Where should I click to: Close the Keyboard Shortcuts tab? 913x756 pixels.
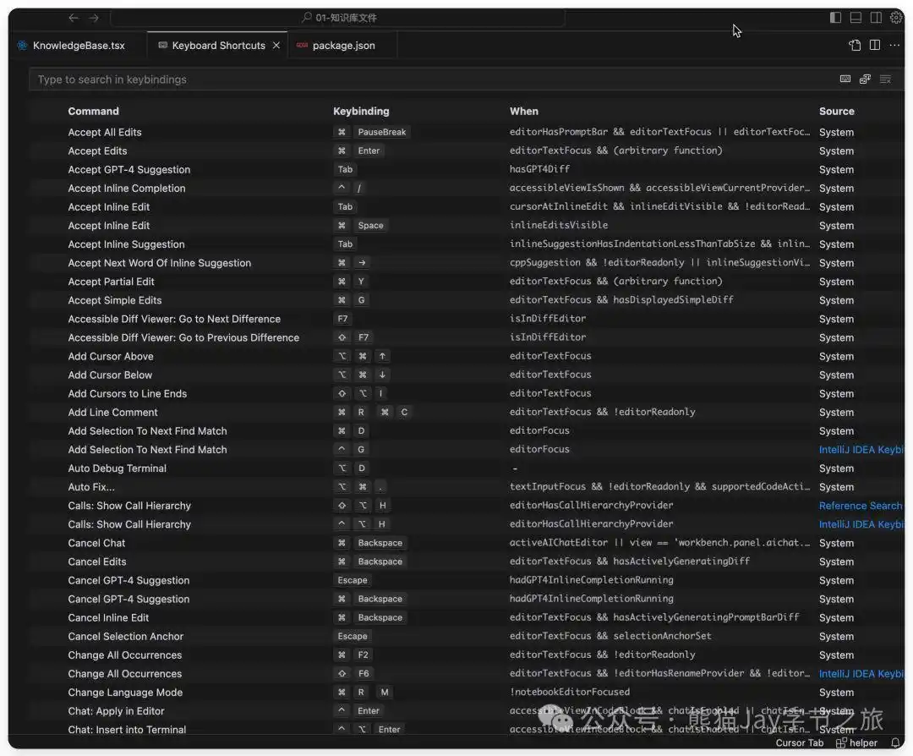click(276, 45)
